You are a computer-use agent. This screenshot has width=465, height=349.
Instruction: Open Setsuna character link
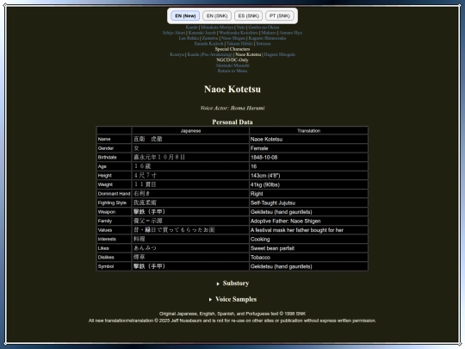coord(263,44)
